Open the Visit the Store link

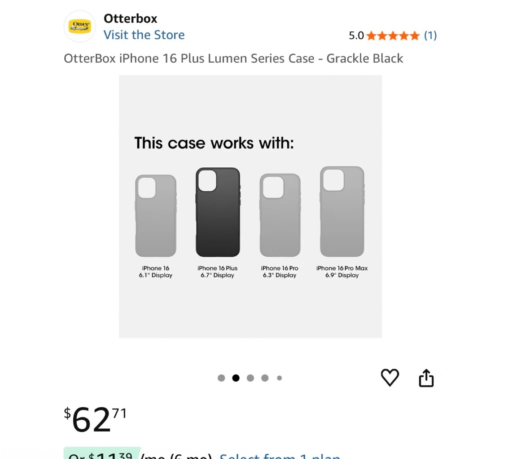coord(144,35)
